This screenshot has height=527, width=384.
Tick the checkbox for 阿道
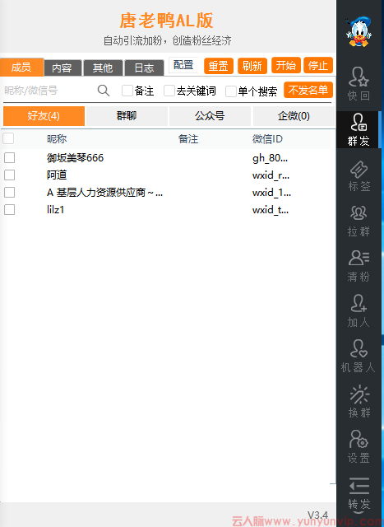click(x=9, y=175)
